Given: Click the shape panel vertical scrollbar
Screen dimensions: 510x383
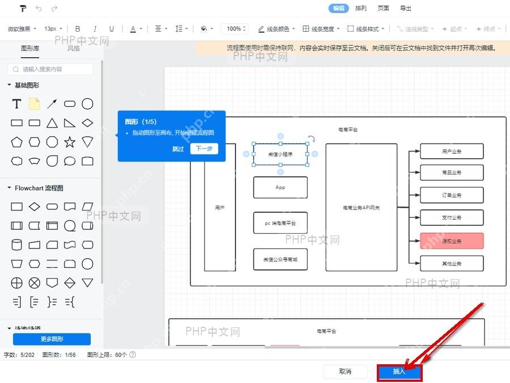Looking at the screenshot, I should (102, 172).
